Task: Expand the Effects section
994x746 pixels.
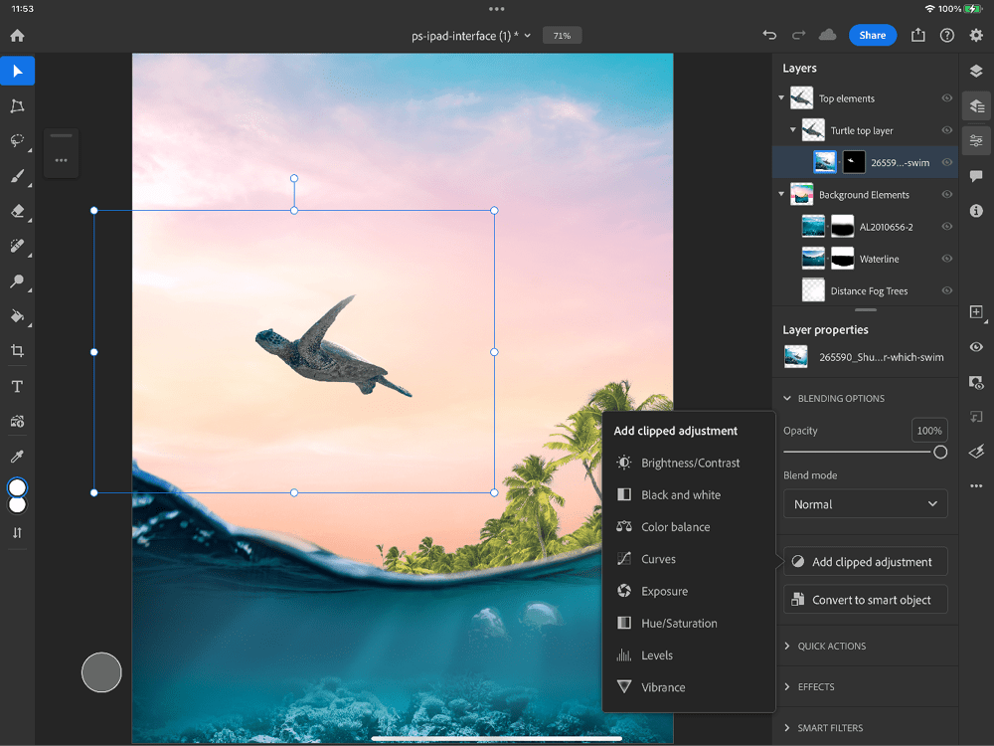Action: pos(787,687)
